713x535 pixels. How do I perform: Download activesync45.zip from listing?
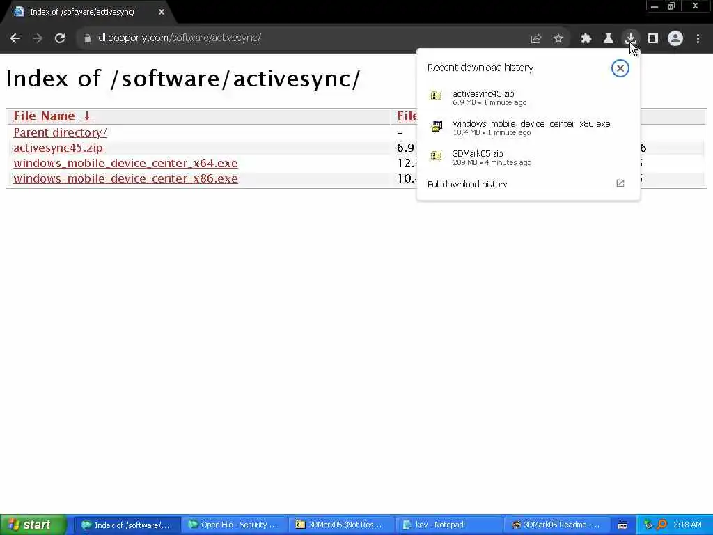click(58, 148)
